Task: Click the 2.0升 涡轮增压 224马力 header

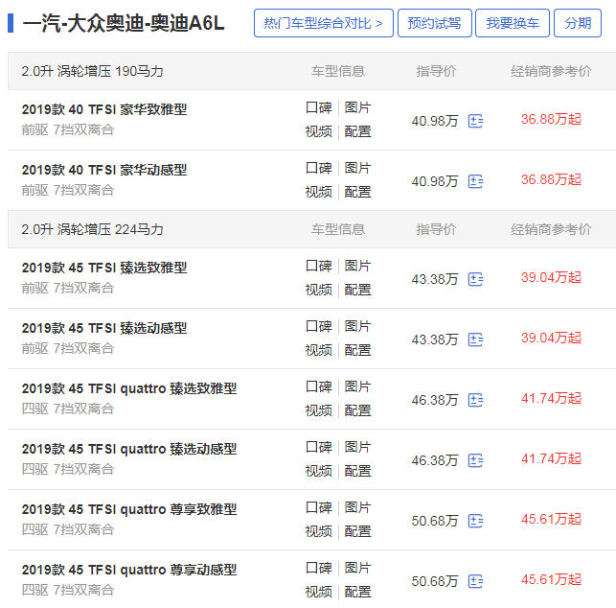Action: [x=92, y=229]
